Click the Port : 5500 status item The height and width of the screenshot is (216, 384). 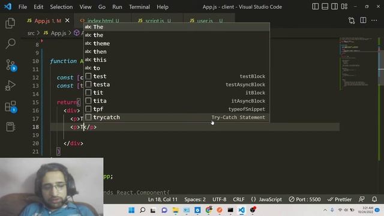[305, 200]
